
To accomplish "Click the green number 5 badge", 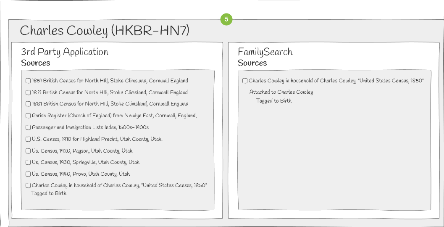I will pyautogui.click(x=226, y=19).
